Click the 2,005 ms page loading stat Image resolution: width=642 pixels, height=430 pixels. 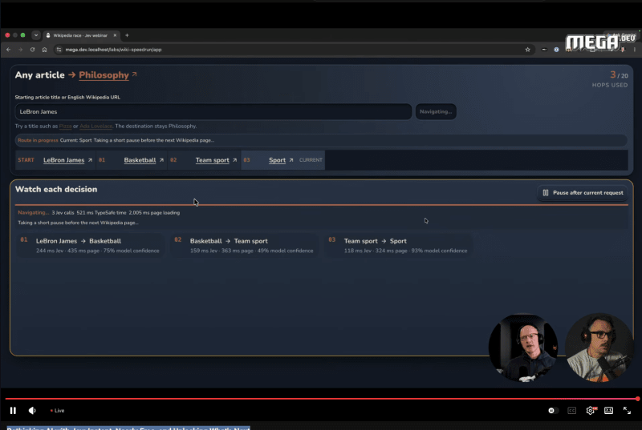(x=154, y=213)
